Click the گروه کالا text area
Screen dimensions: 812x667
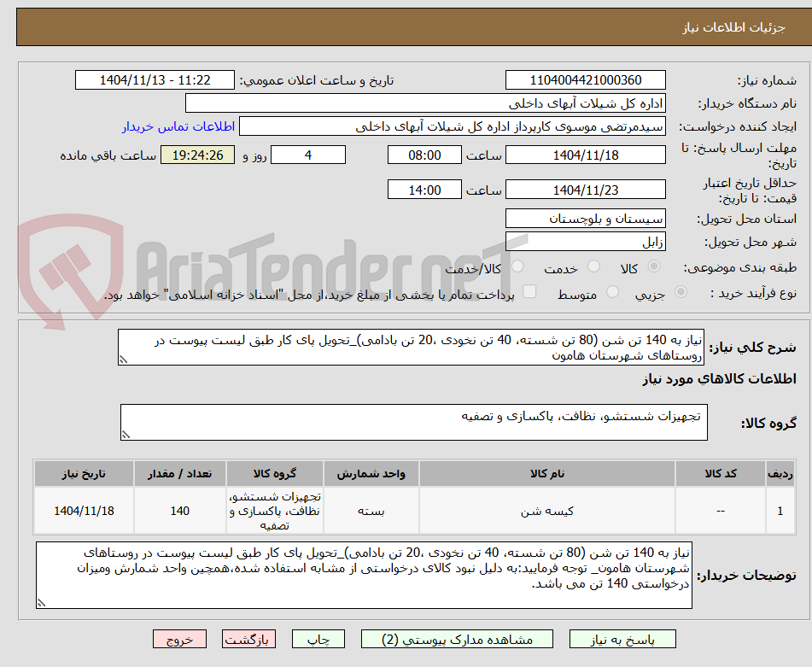click(x=414, y=423)
